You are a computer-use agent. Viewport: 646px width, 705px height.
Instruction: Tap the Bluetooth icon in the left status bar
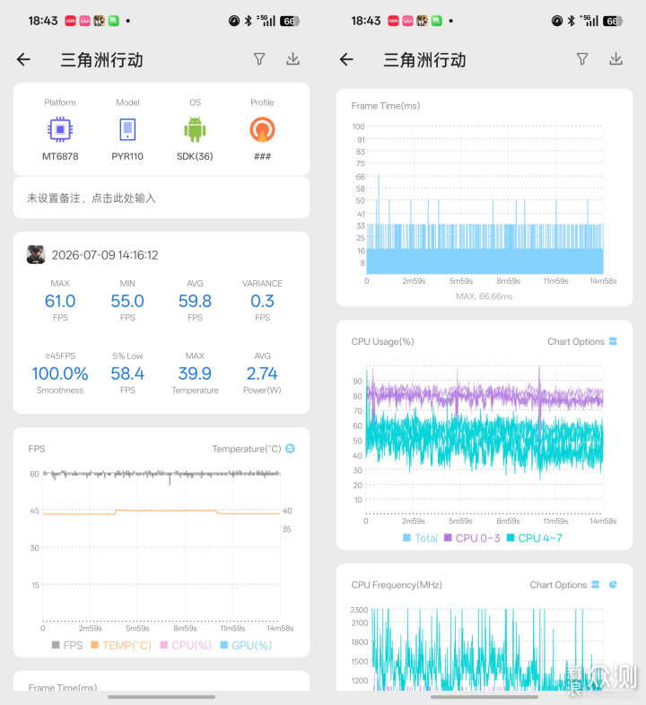coord(249,21)
